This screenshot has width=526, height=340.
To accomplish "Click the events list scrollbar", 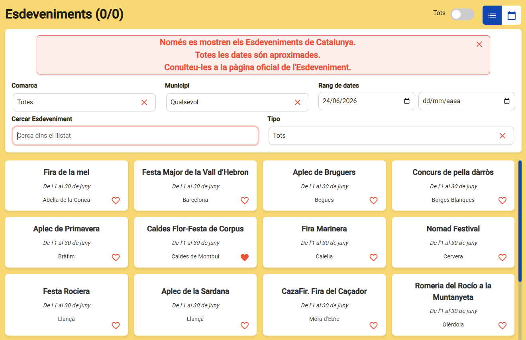I will [520, 221].
